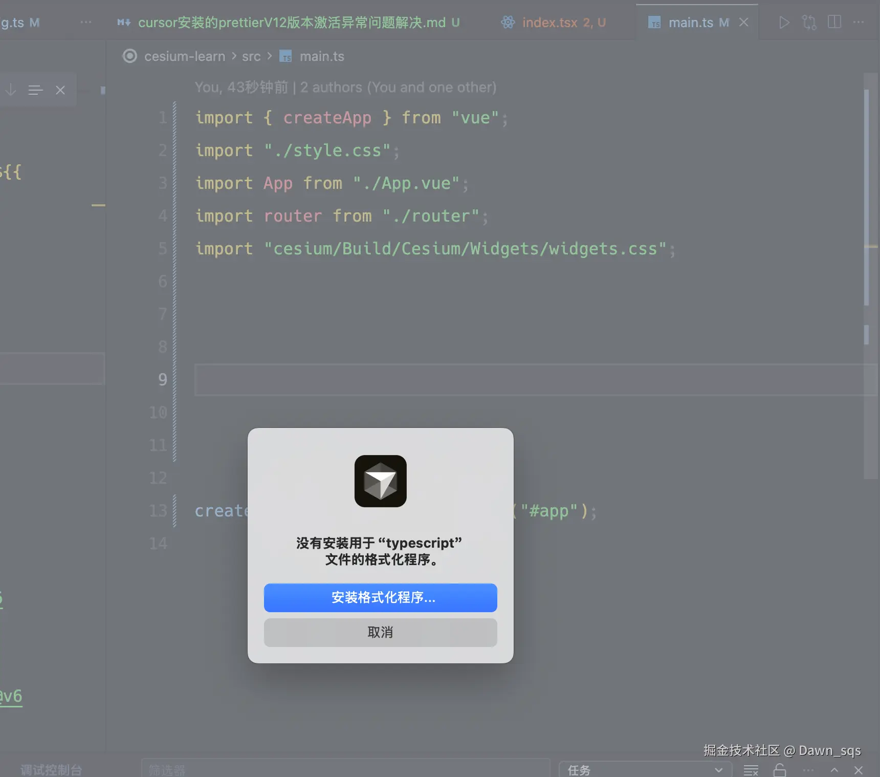
Task: Open the cursor安装的prettierV12 markdown tab
Action: click(x=289, y=23)
